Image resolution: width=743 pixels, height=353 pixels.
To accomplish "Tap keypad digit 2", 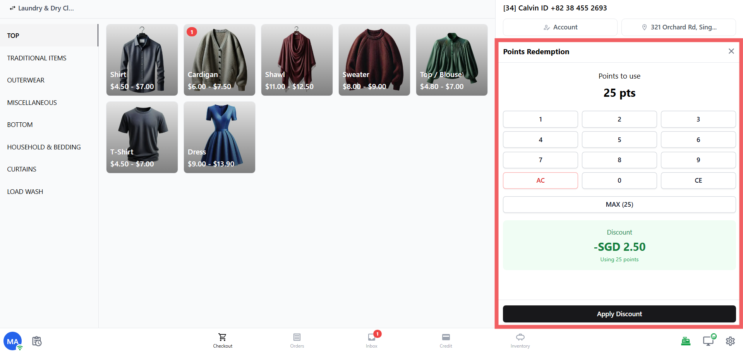I will (x=619, y=119).
